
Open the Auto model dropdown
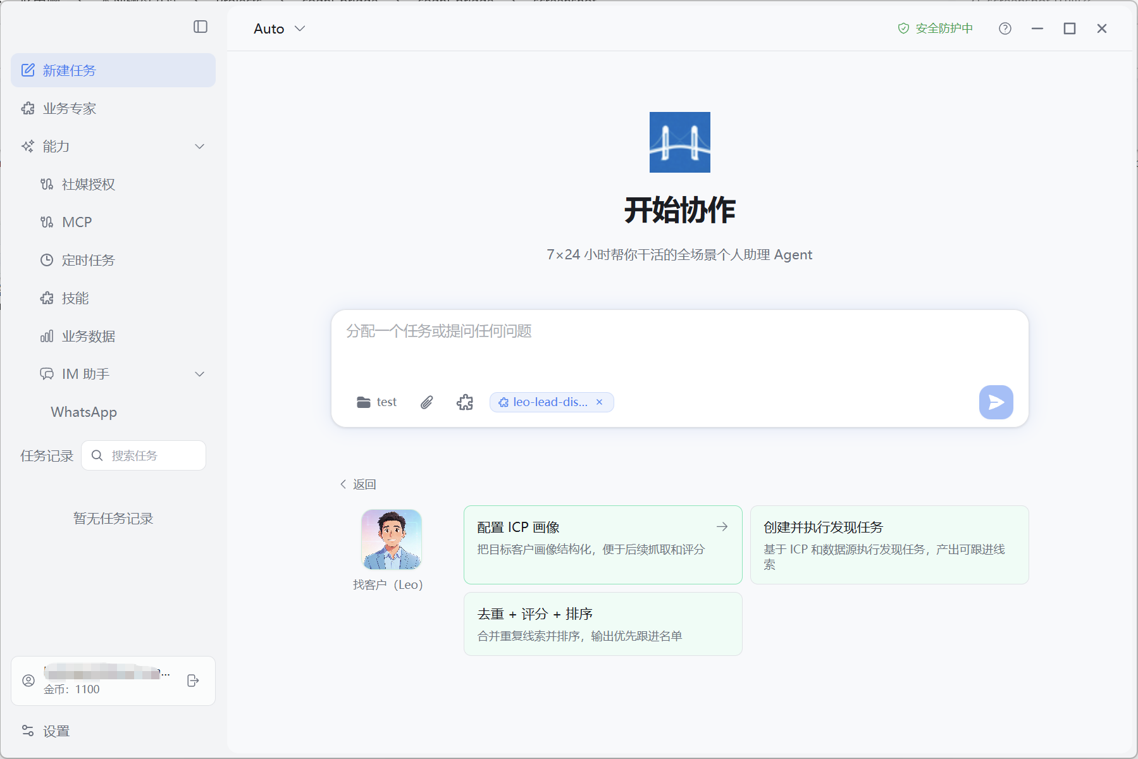280,28
